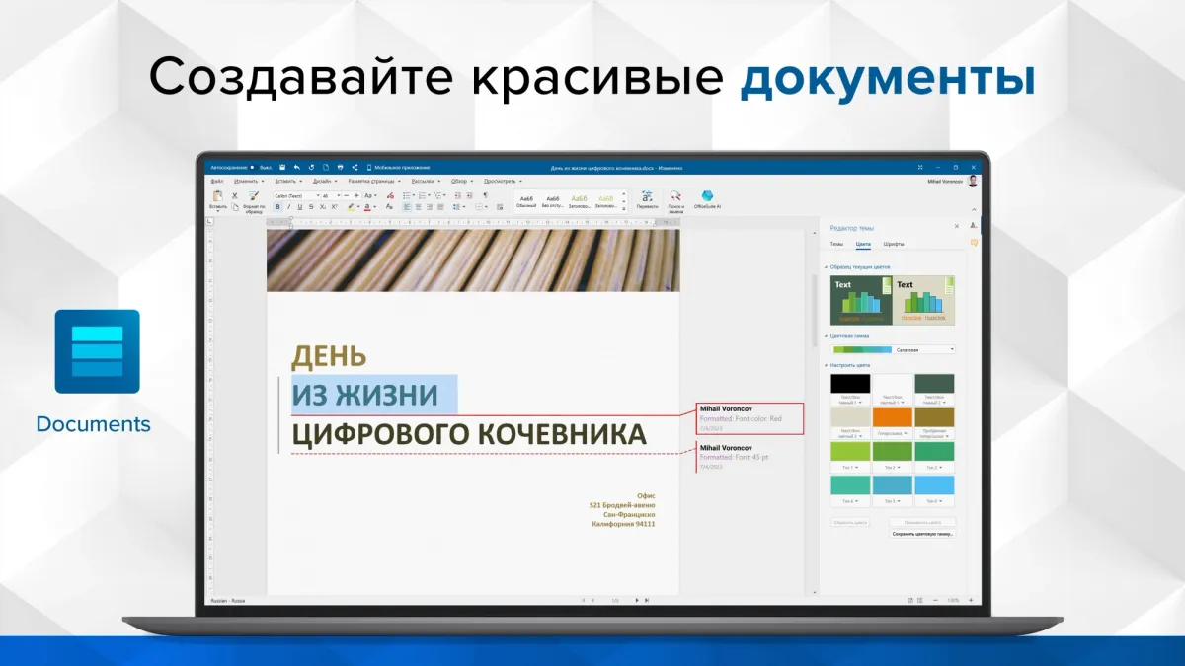Collapse the Настроить цвета section
The width and height of the screenshot is (1185, 666).
pos(826,365)
